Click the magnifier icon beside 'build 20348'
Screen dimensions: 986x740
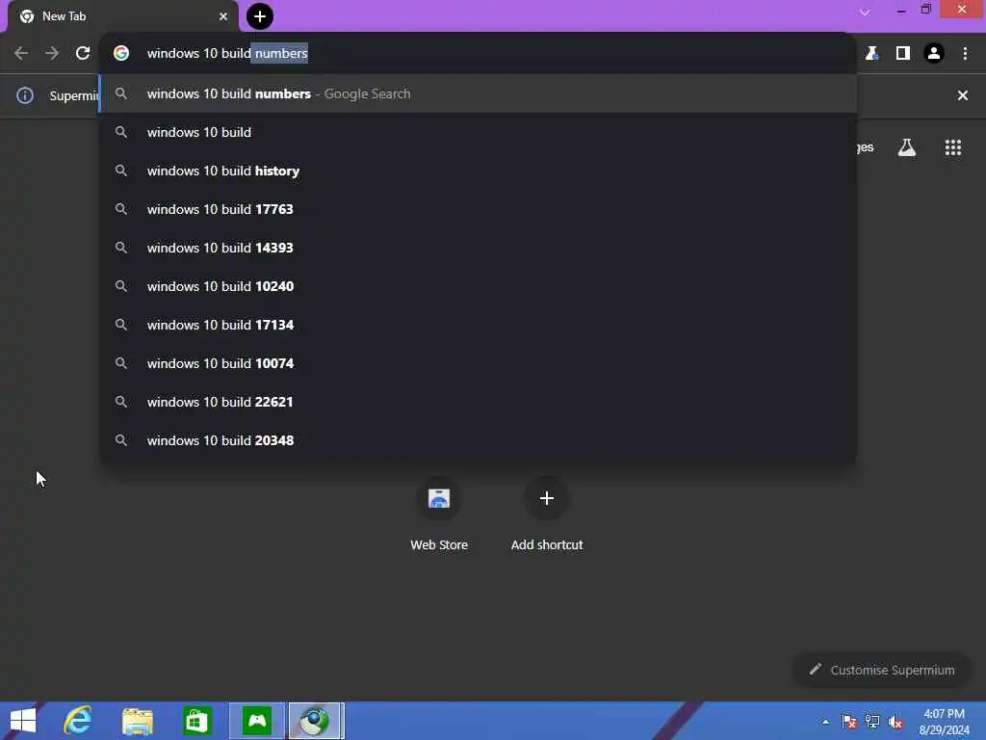(x=121, y=440)
